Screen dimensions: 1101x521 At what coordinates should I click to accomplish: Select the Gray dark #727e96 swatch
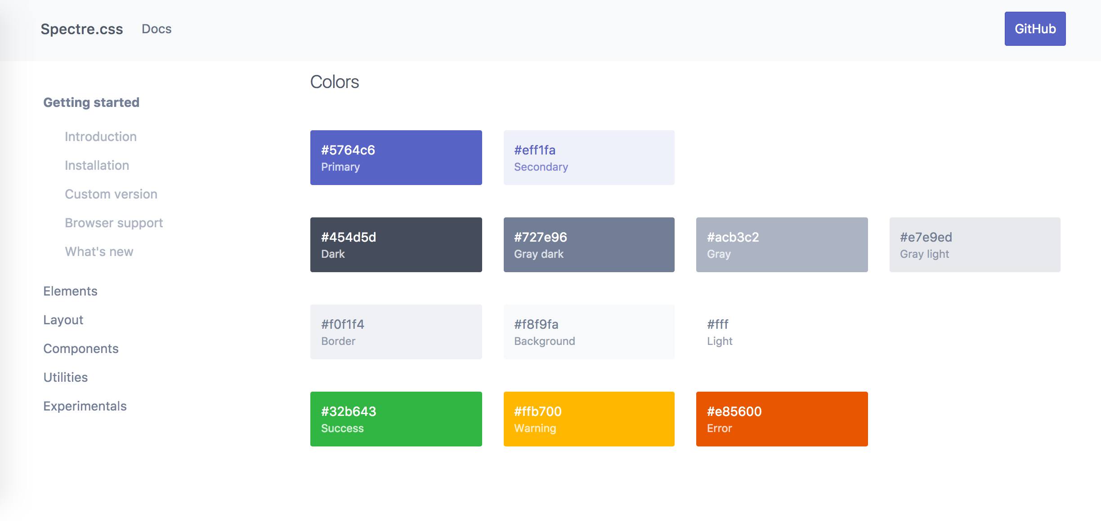coord(589,245)
